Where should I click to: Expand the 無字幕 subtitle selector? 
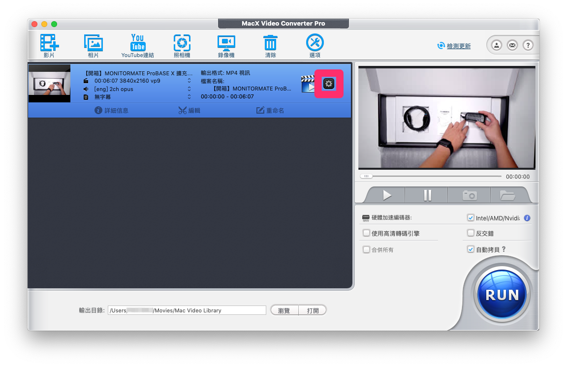[189, 97]
